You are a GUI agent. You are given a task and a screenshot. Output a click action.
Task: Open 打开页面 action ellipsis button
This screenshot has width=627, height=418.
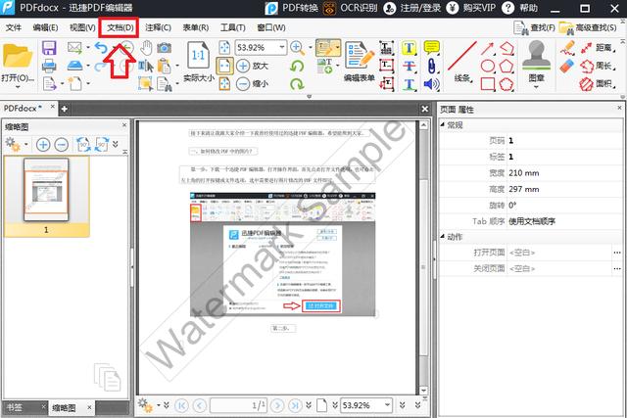pos(617,253)
